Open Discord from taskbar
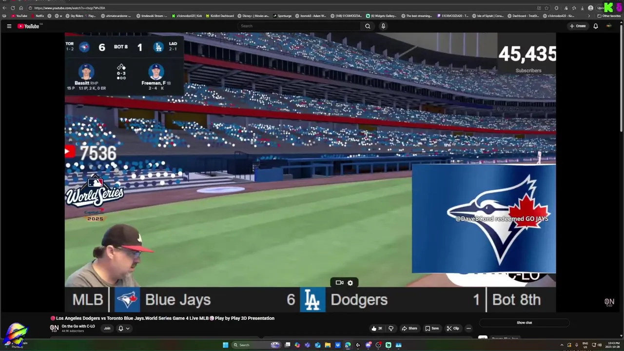The height and width of the screenshot is (351, 624). pyautogui.click(x=368, y=345)
